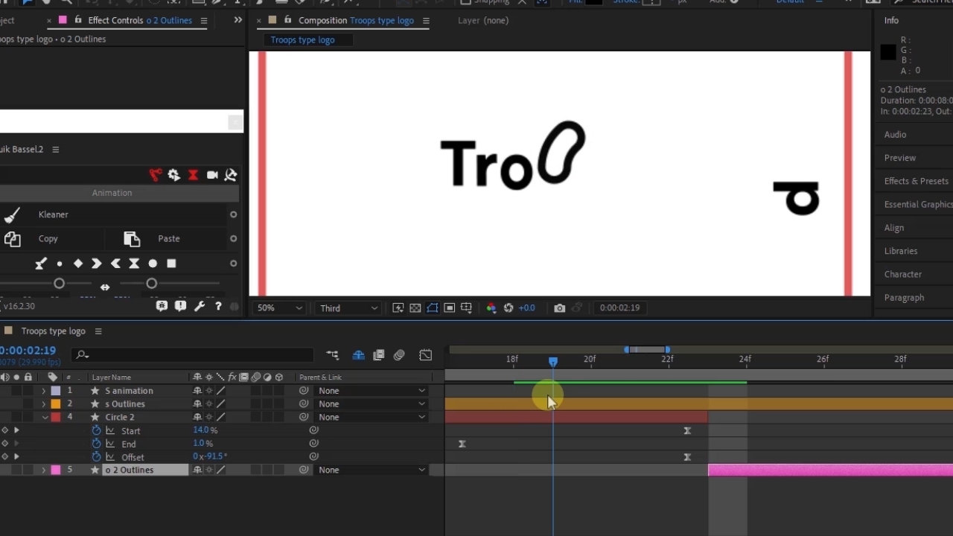Screen dimensions: 953x536
Task: Toggle Kleaner option circle on right
Action: pos(233,215)
